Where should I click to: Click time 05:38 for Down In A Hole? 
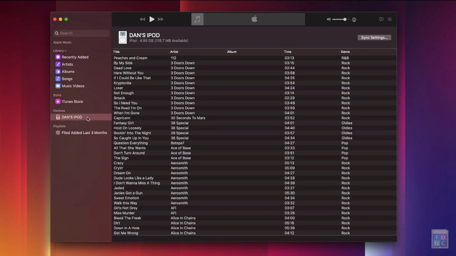(289, 228)
